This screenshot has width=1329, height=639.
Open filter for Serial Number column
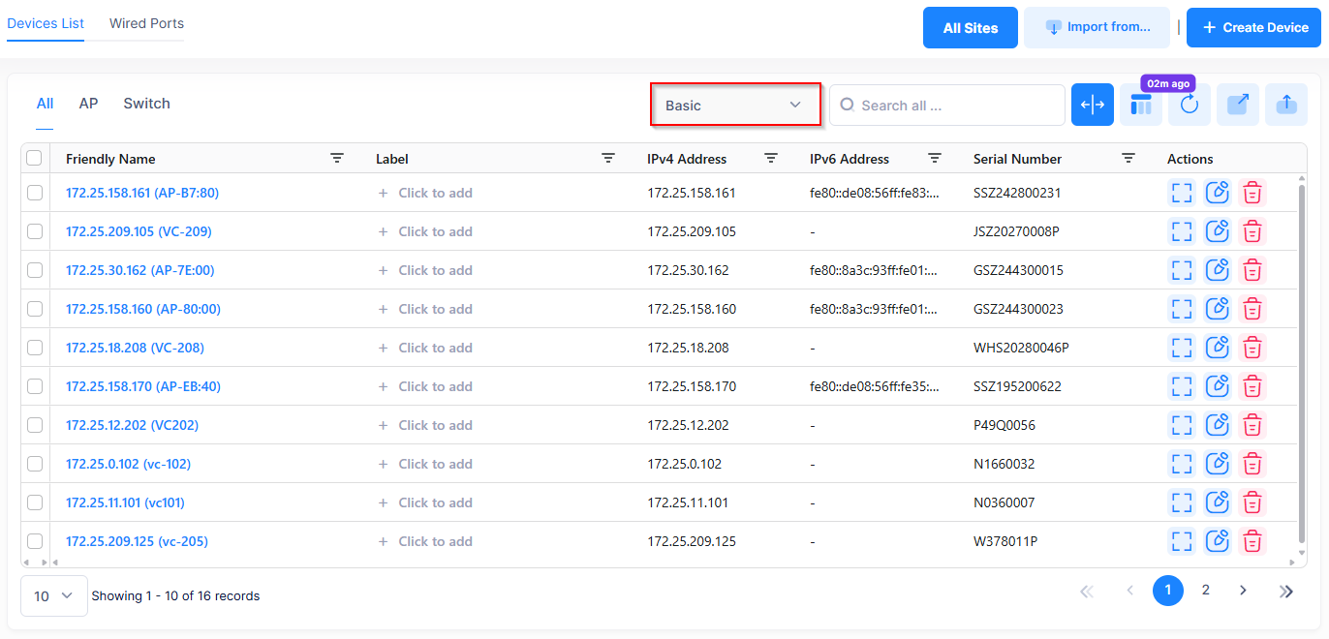coord(1128,159)
